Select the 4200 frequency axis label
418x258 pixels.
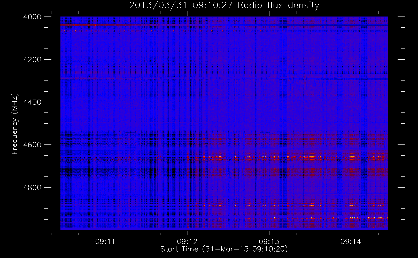[x=32, y=60]
